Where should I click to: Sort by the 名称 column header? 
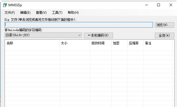click(32, 43)
